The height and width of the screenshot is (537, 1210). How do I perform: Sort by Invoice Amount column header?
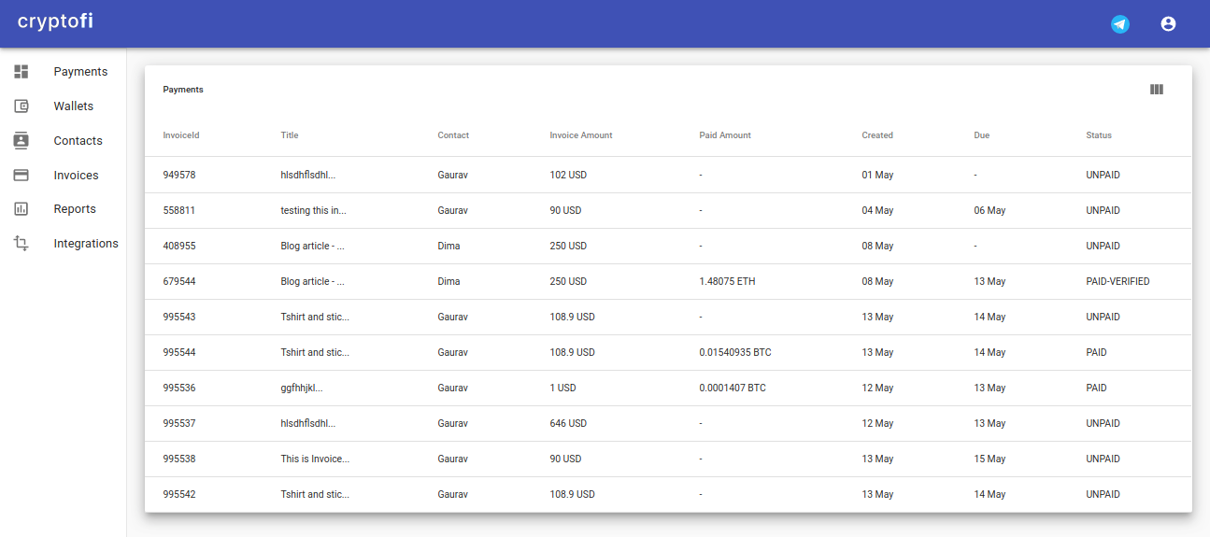pyautogui.click(x=581, y=135)
